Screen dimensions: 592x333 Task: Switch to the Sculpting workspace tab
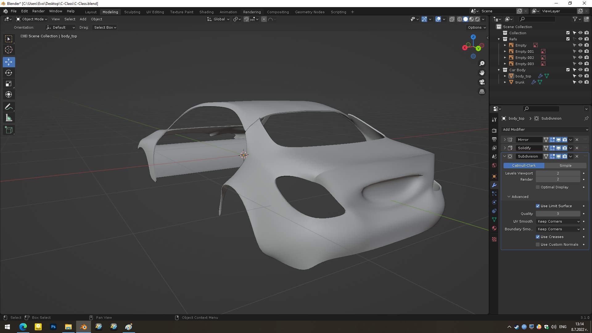pyautogui.click(x=132, y=12)
